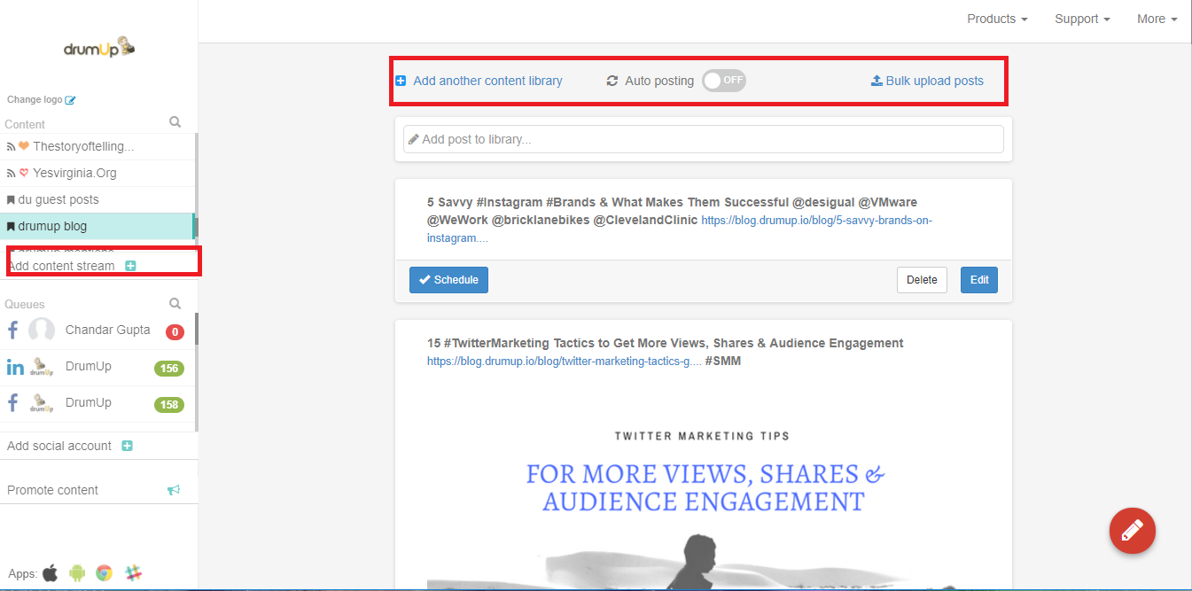Click plus icon beside Add another content library
This screenshot has height=591, width=1192.
[x=401, y=81]
